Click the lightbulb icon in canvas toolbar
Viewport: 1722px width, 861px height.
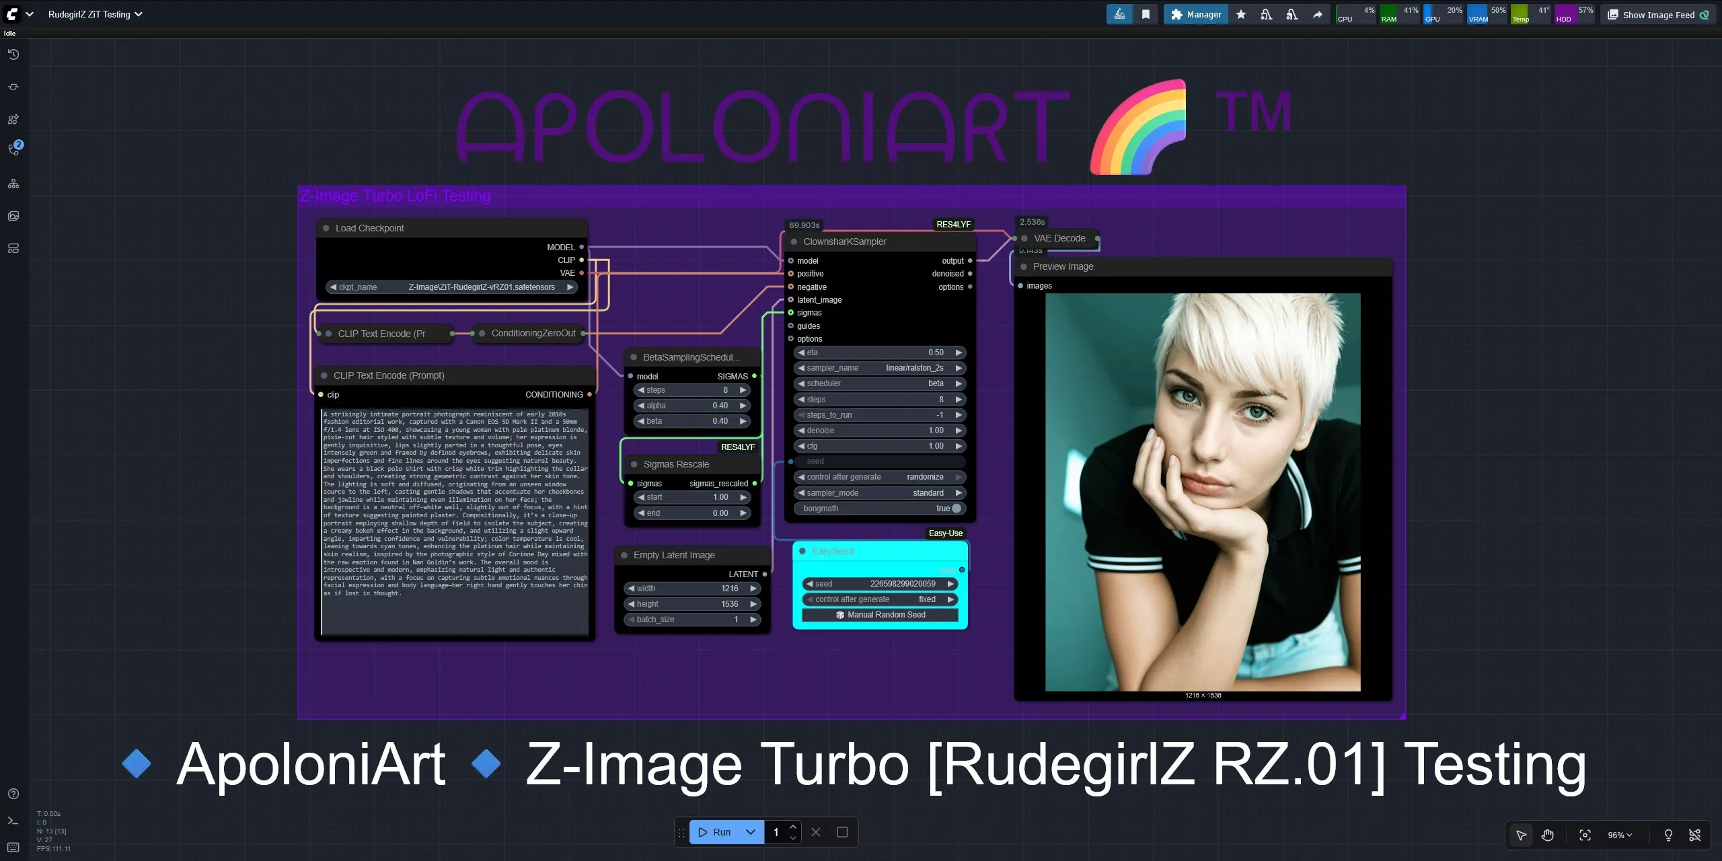click(x=1668, y=835)
